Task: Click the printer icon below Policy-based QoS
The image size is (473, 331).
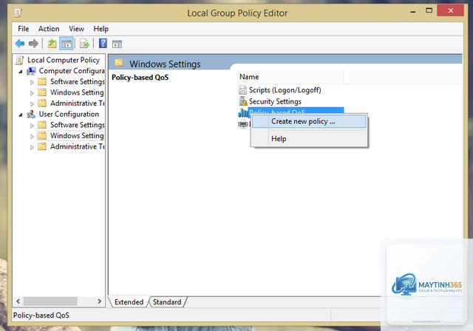Action: [x=243, y=124]
